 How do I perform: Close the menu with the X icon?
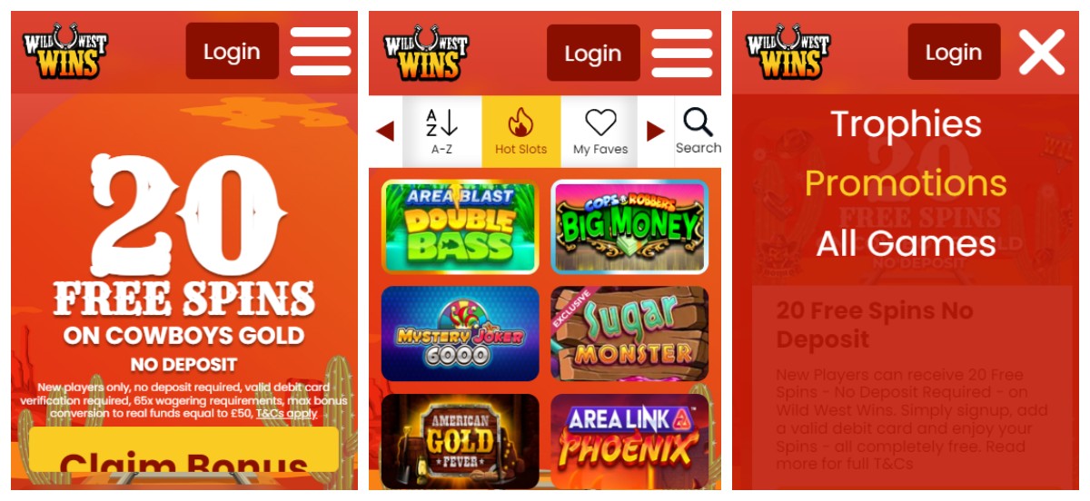click(1041, 52)
